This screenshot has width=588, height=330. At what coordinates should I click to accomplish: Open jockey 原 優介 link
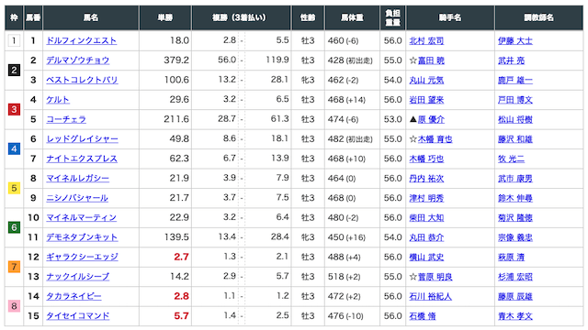coord(431,119)
